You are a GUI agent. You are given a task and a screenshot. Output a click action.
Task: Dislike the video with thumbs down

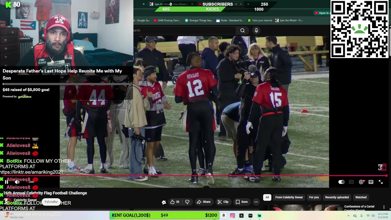coord(187,202)
